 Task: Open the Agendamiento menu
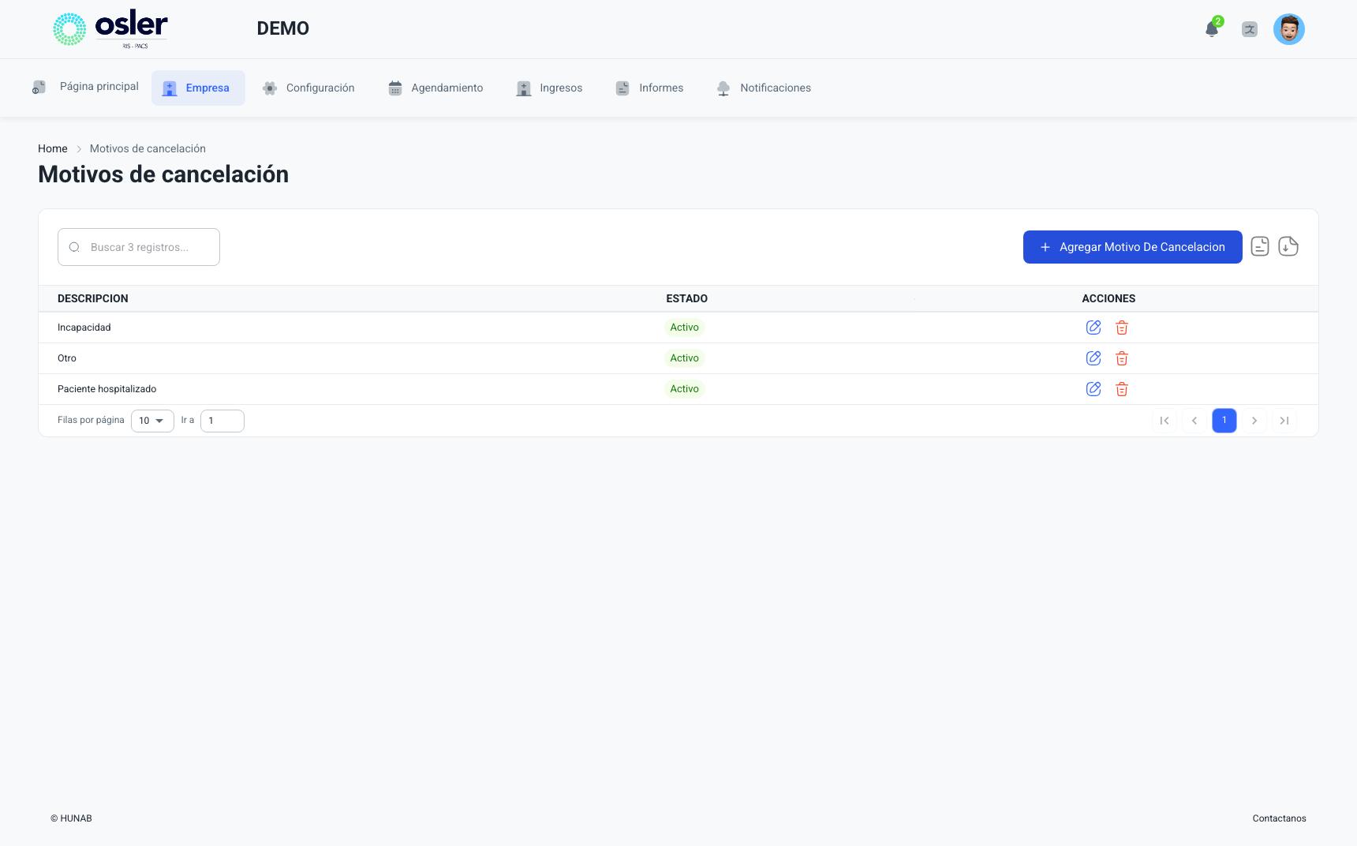[436, 88]
